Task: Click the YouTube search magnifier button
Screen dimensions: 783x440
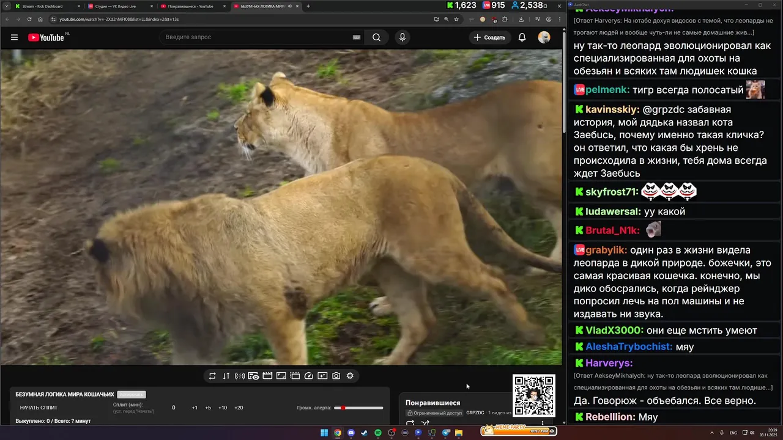Action: pos(376,37)
